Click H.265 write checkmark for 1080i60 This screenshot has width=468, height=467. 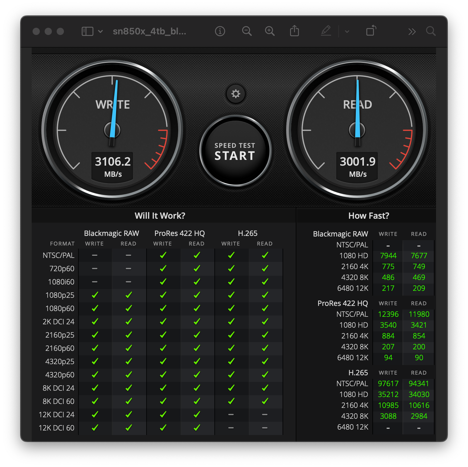(x=231, y=282)
